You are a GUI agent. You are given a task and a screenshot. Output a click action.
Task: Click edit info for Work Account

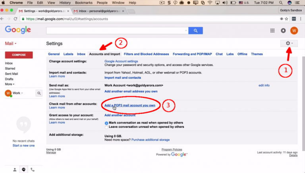coord(264,85)
